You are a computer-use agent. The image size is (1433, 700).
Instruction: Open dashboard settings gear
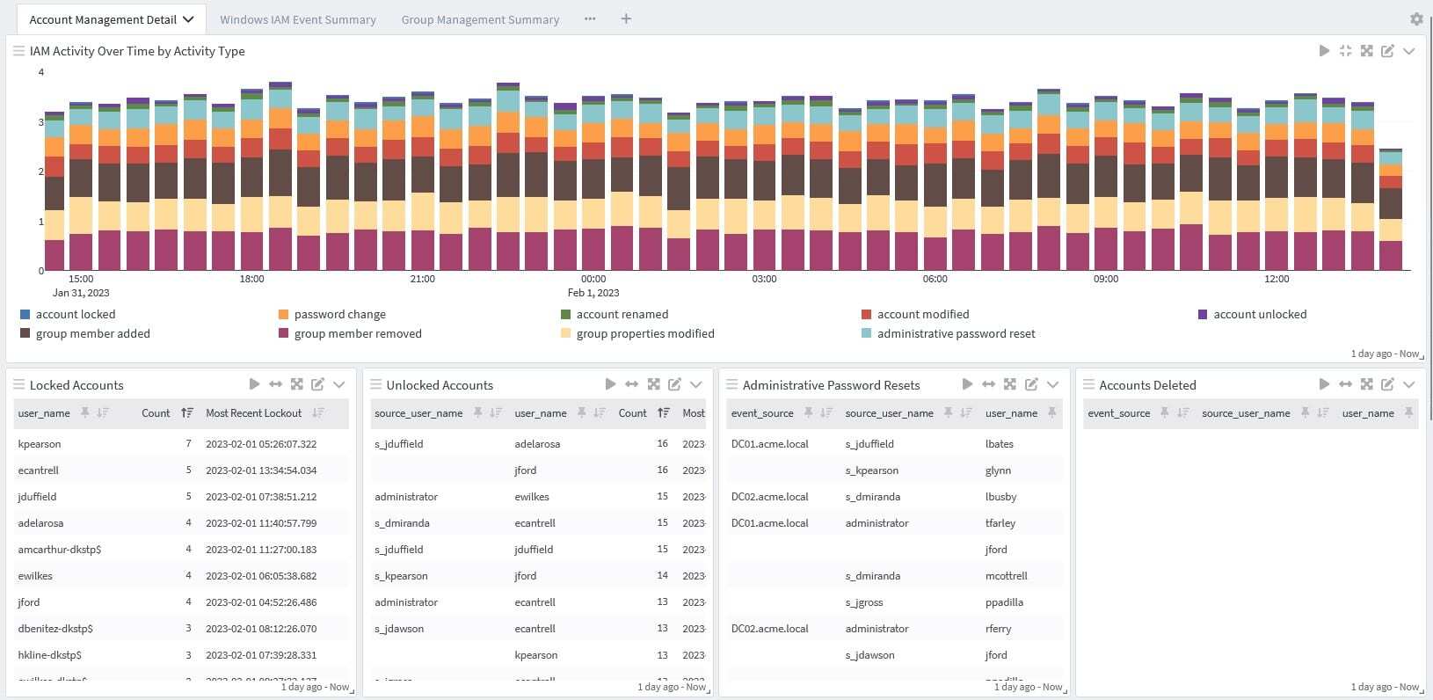tap(1416, 19)
